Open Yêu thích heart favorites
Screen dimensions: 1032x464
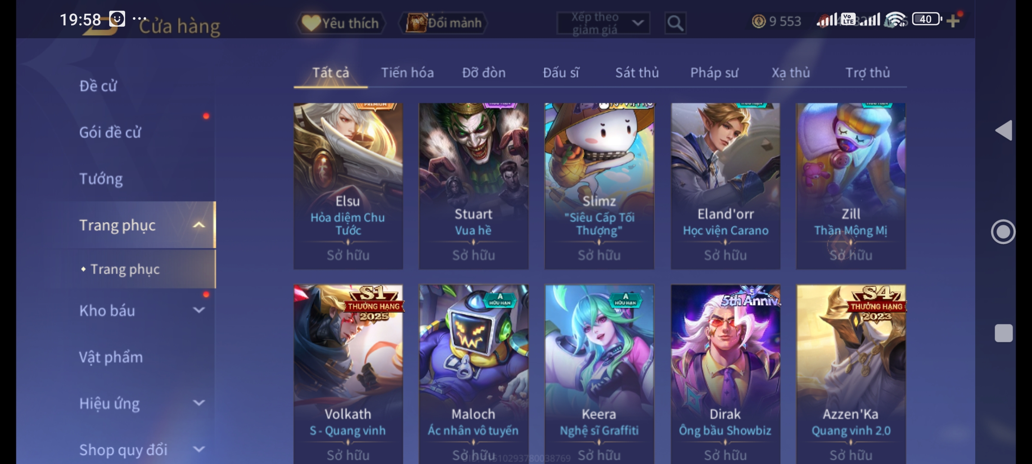tap(341, 23)
